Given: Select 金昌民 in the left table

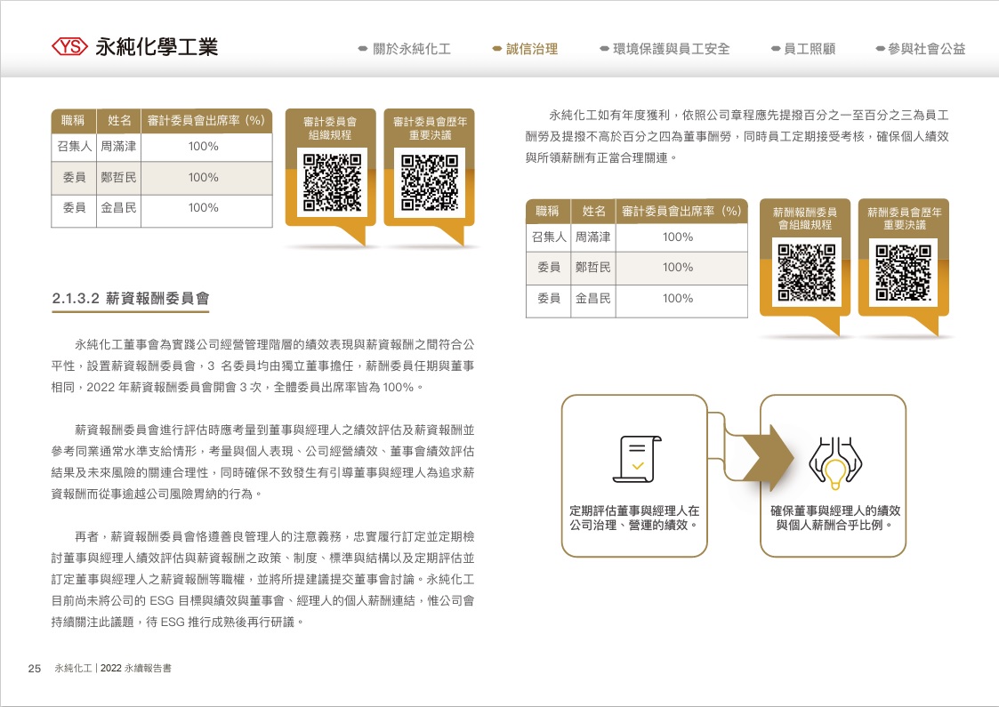Looking at the screenshot, I should (118, 207).
